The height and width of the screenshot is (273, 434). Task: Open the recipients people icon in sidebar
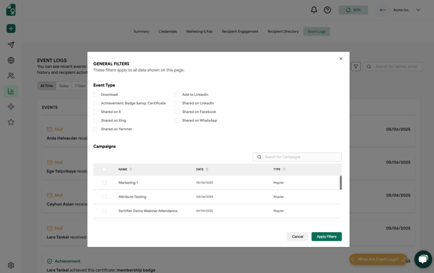(11, 76)
